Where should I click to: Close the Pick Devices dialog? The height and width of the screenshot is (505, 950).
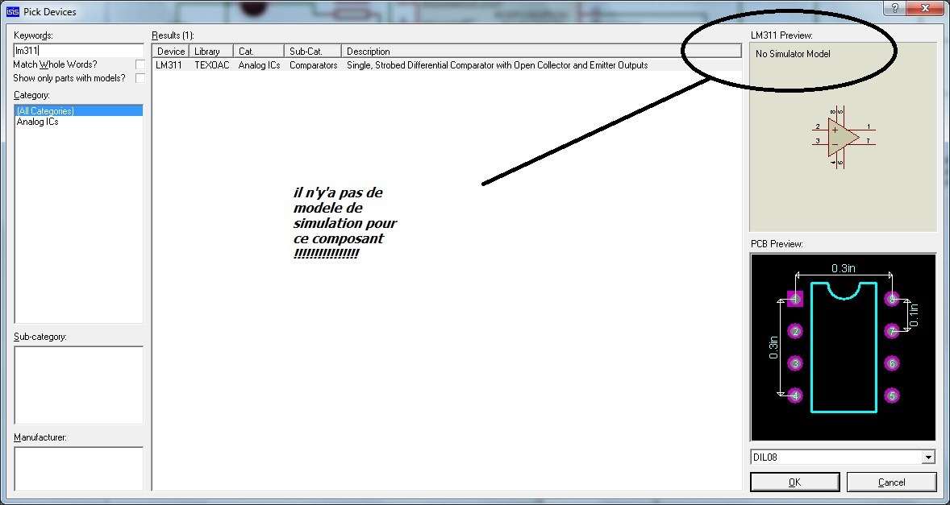926,9
